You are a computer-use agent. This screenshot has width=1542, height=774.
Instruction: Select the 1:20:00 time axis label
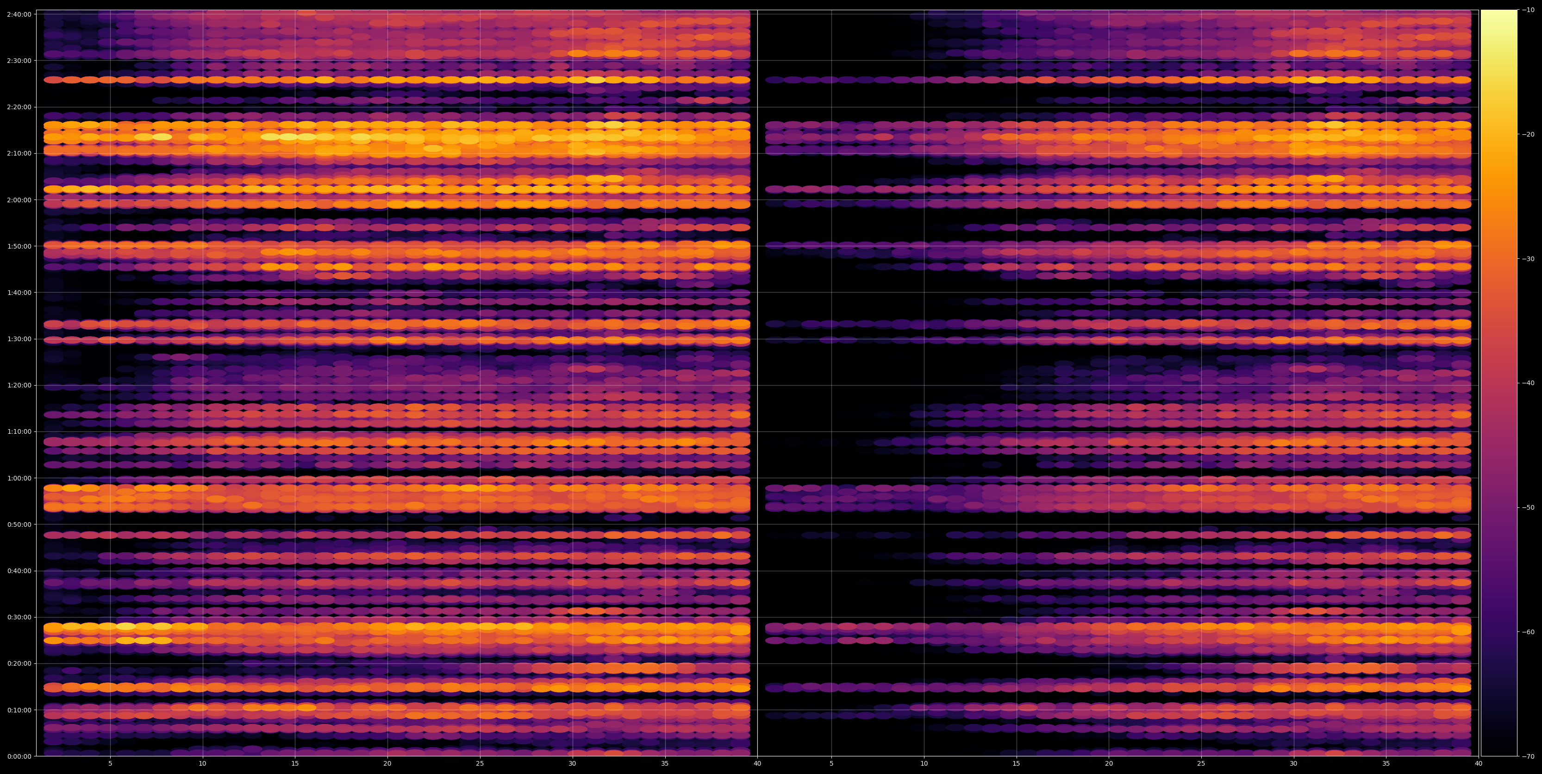[x=19, y=386]
